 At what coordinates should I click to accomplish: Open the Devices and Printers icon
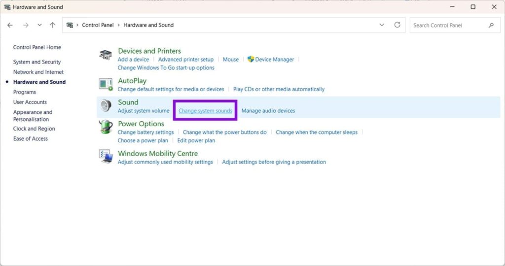tap(106, 55)
